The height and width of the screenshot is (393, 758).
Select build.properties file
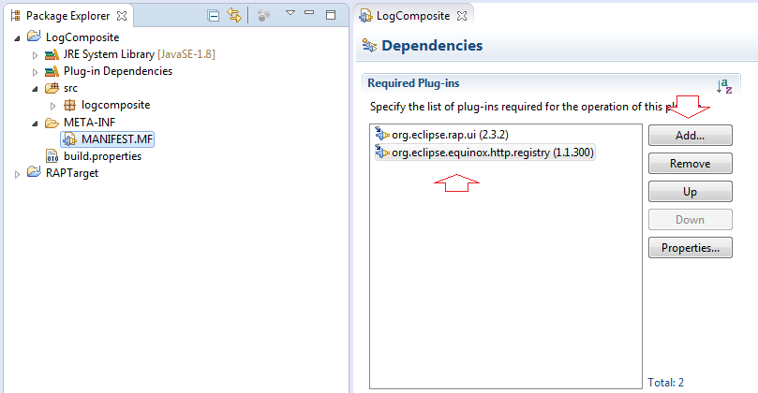point(102,156)
